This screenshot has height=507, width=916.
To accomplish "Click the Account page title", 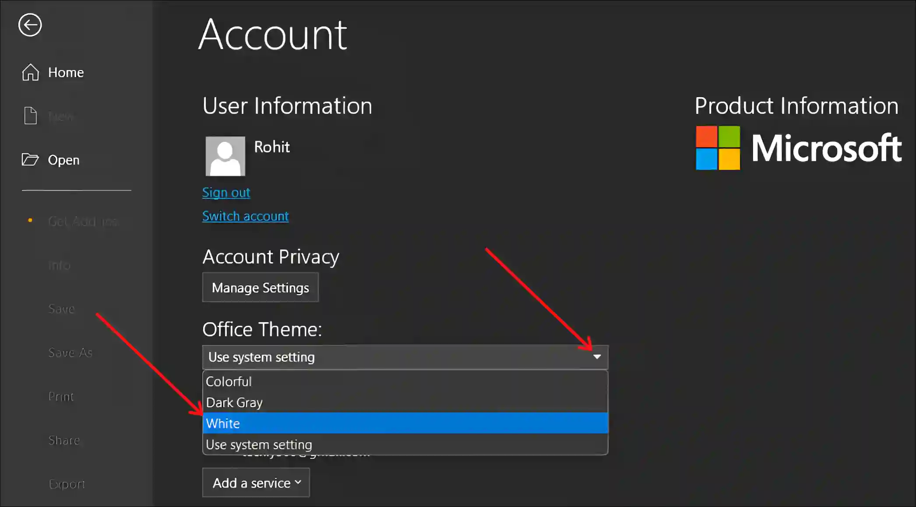I will click(x=273, y=35).
